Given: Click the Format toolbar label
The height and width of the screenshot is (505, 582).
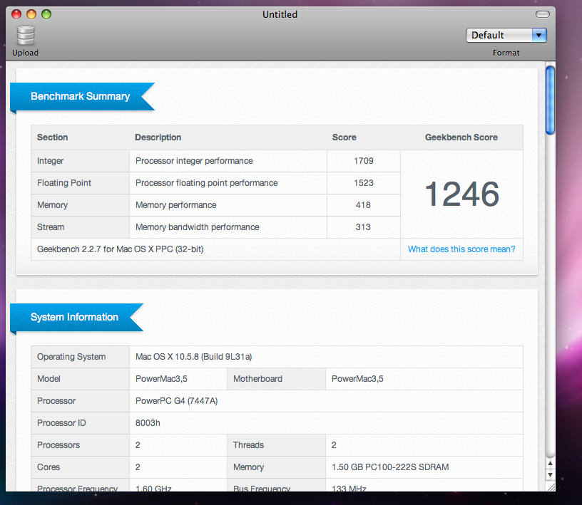Looking at the screenshot, I should pos(506,53).
